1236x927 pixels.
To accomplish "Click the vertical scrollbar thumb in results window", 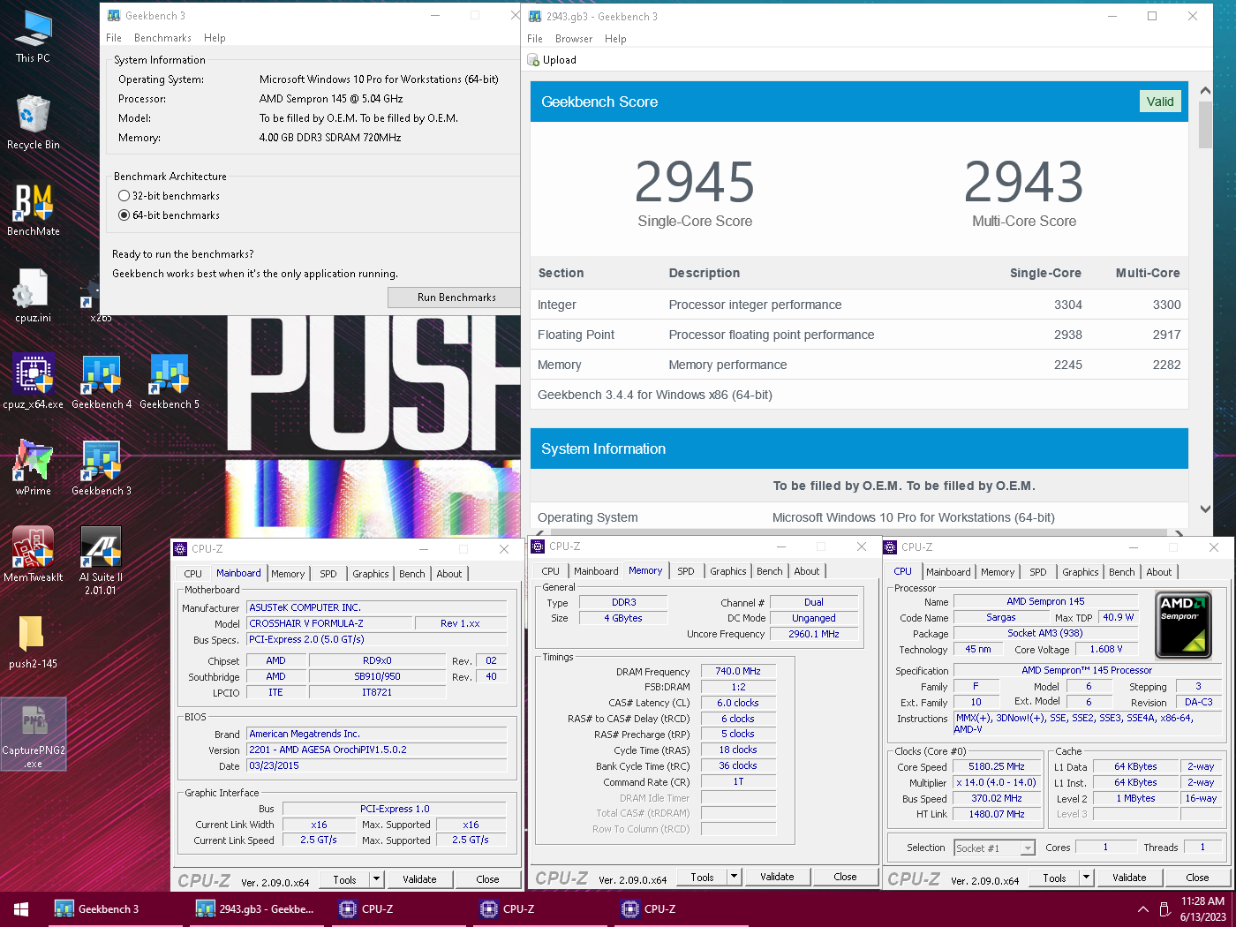I will pyautogui.click(x=1206, y=124).
